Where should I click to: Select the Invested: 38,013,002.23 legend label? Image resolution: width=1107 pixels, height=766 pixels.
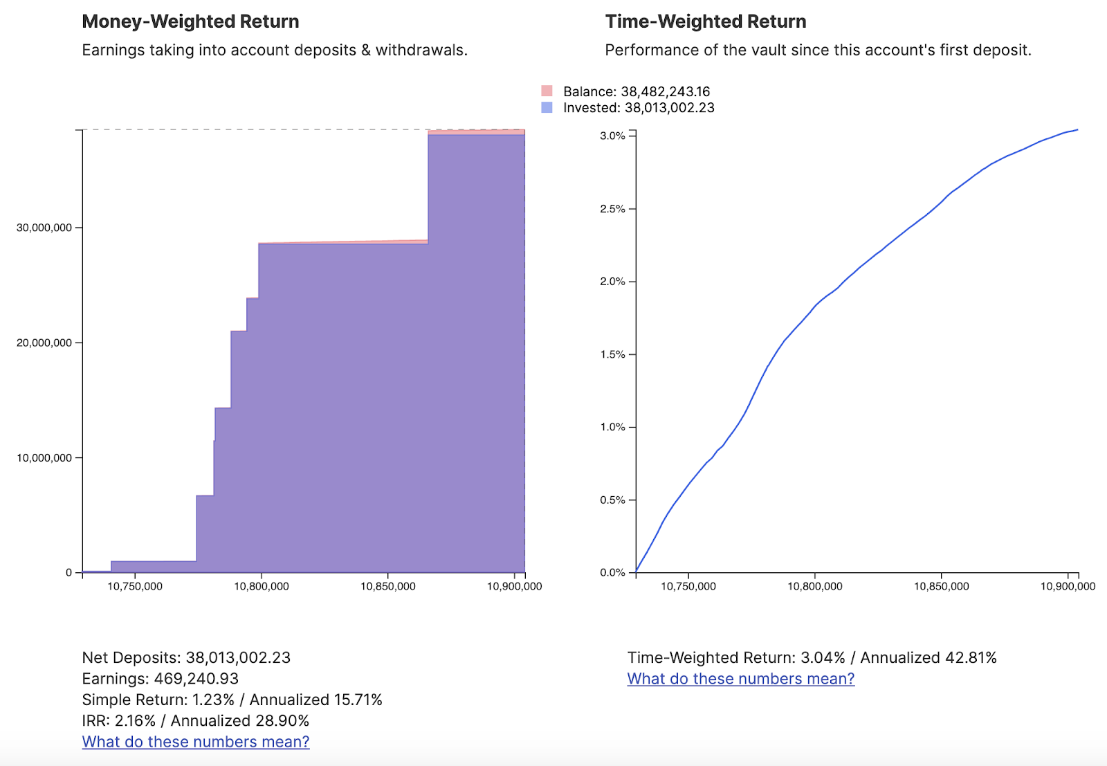(639, 108)
